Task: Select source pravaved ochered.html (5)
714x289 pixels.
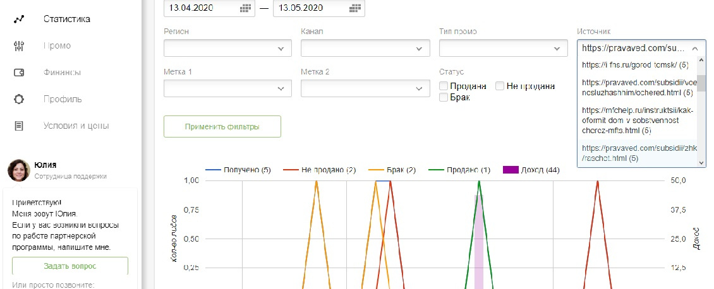Action: click(638, 88)
